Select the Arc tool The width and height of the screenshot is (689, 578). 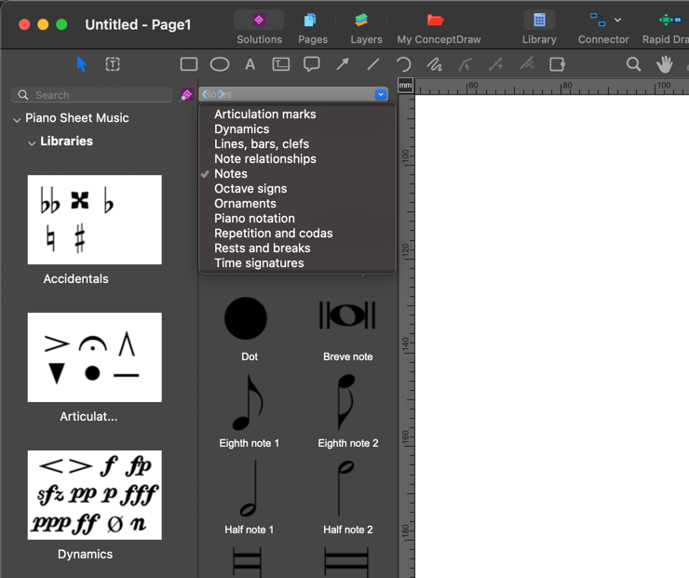(403, 64)
